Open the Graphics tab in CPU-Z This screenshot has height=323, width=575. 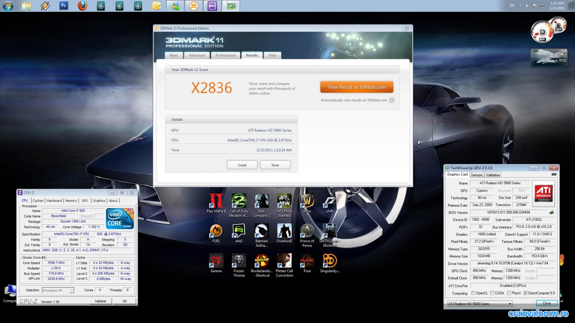pyautogui.click(x=99, y=201)
